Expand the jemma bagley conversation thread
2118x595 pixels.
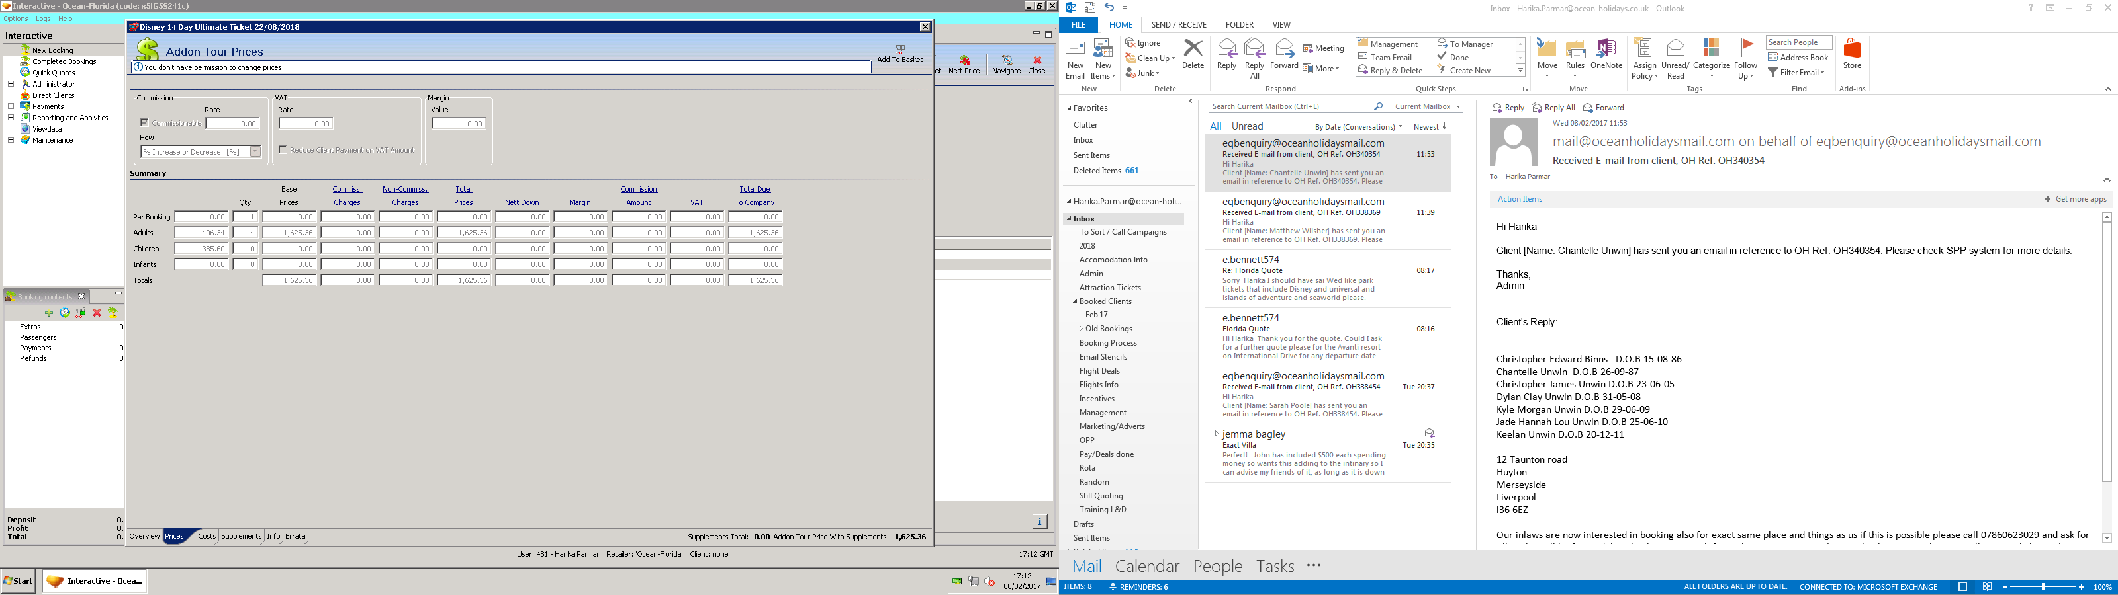[x=1216, y=434]
